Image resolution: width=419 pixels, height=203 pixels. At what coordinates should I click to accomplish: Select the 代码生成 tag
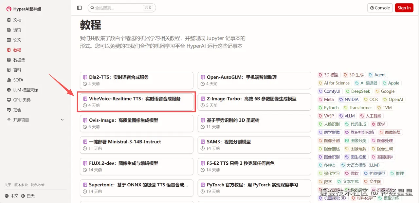(x=356, y=124)
